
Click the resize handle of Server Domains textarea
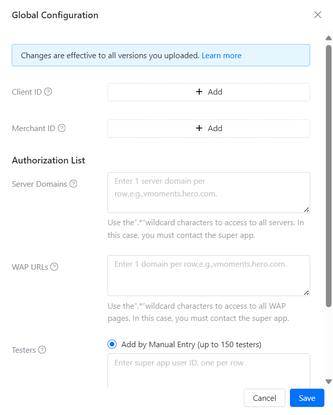coord(307,210)
